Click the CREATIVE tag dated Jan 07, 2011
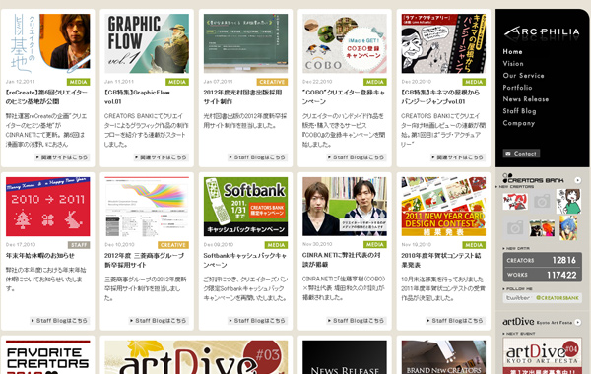This screenshot has height=374, width=591. click(x=272, y=82)
